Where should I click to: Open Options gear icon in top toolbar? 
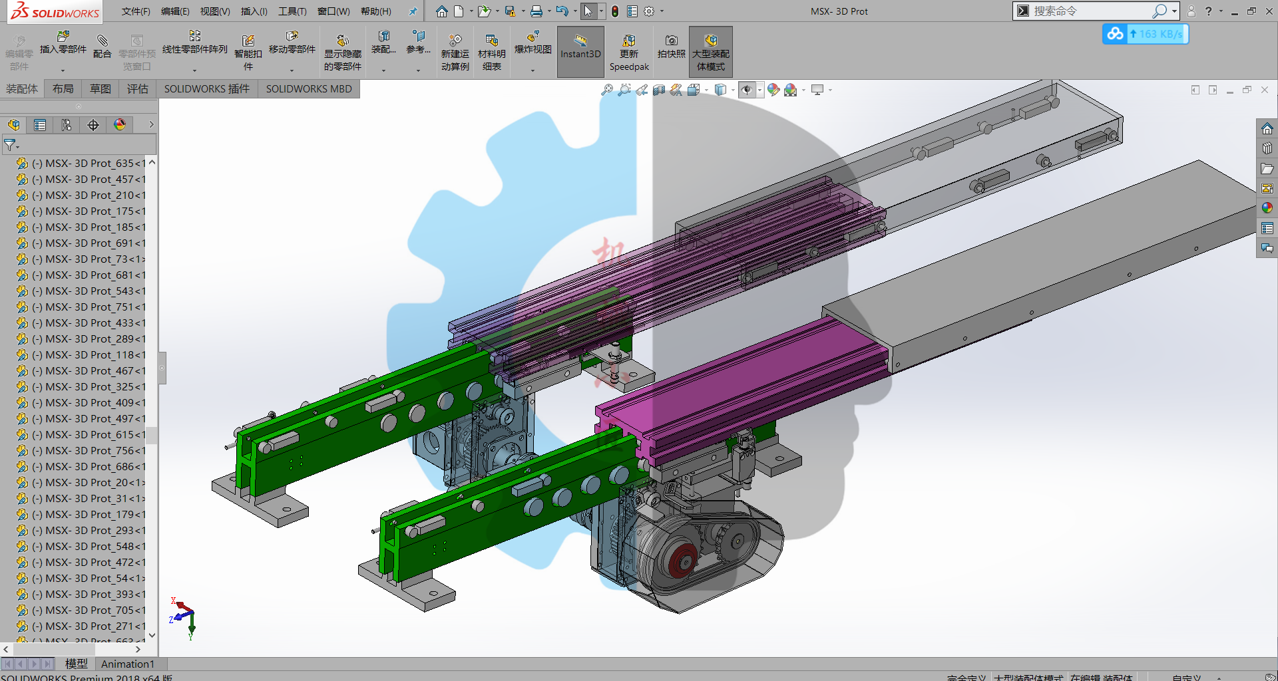(649, 11)
